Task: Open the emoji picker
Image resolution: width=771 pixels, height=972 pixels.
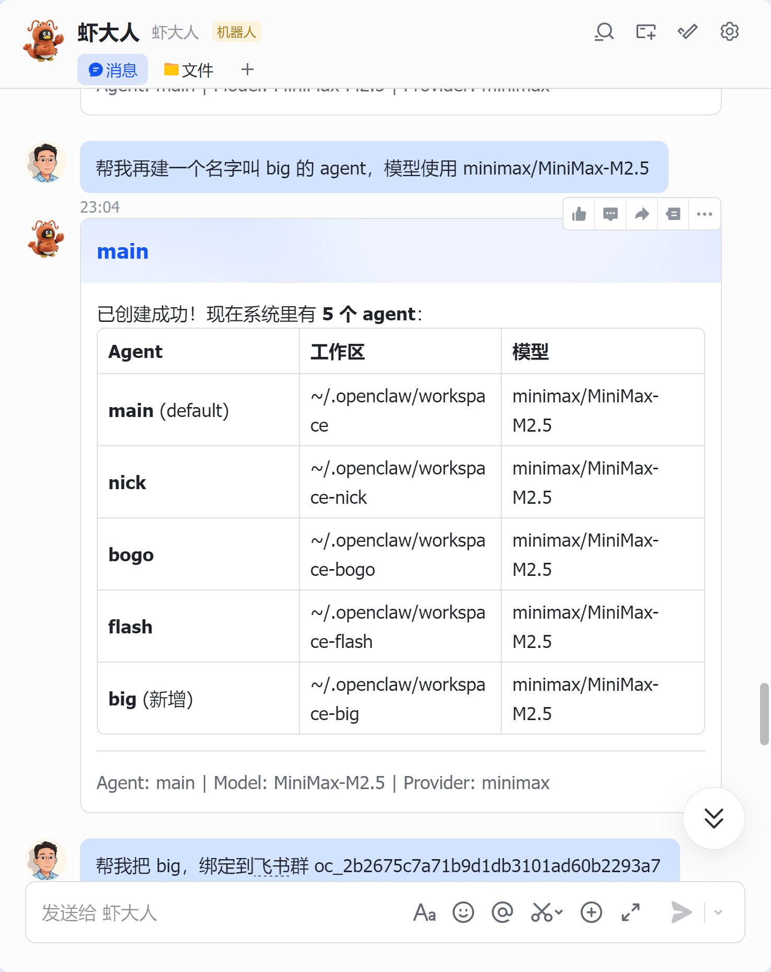Action: tap(463, 912)
